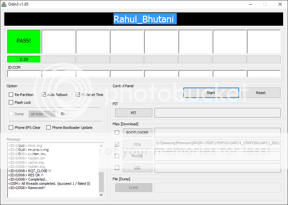Click the green PASS! status box
This screenshot has height=205, width=288.
click(x=24, y=42)
